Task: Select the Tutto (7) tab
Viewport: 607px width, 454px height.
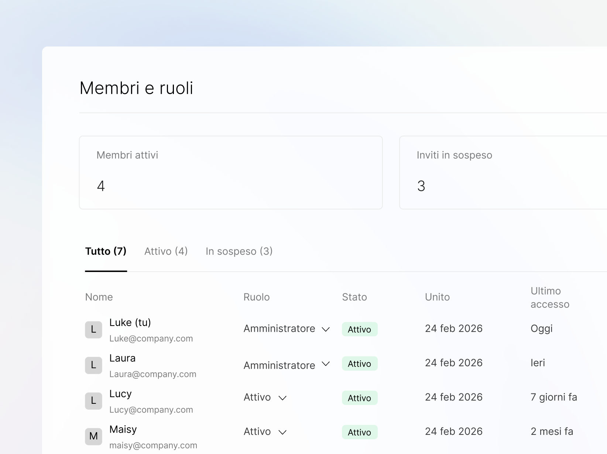Action: (106, 251)
